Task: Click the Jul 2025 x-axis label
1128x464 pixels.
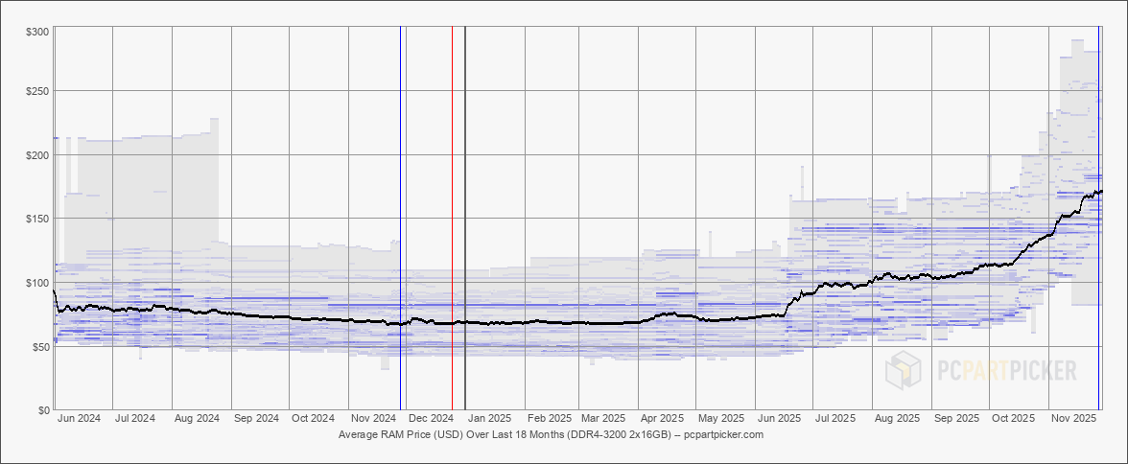Action: 834,419
